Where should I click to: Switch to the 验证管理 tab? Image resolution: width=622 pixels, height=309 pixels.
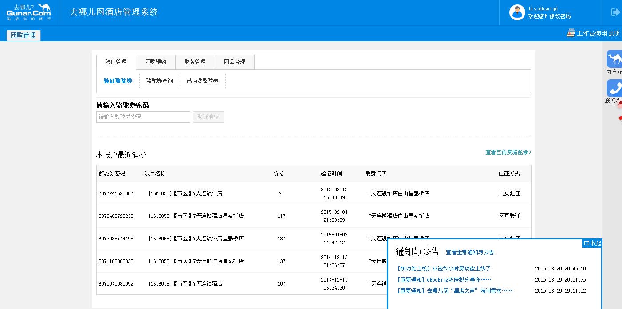116,62
